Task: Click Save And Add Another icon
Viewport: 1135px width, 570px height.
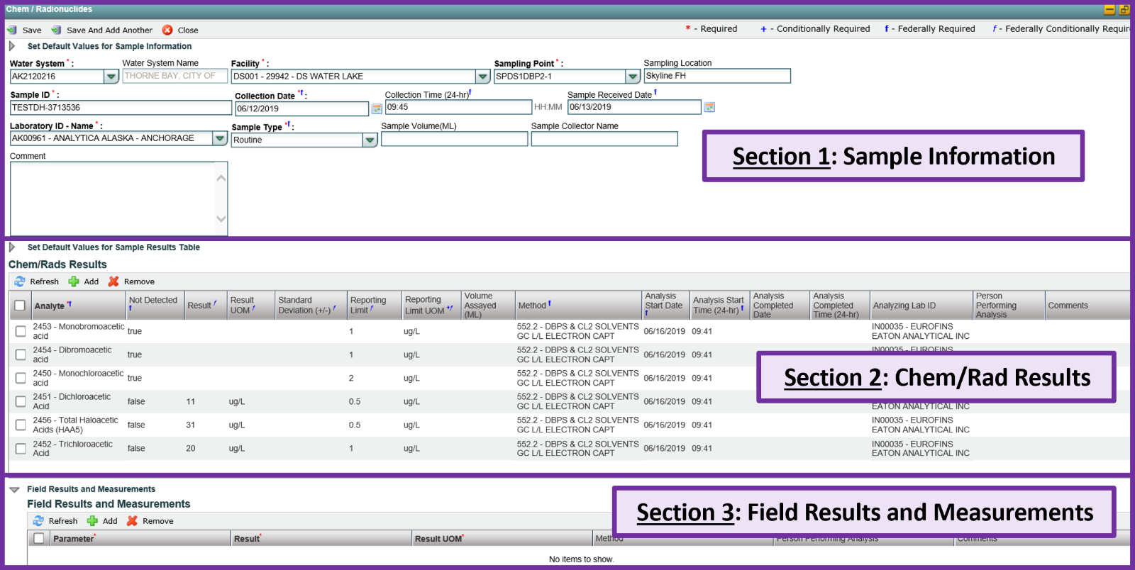Action: [56, 30]
